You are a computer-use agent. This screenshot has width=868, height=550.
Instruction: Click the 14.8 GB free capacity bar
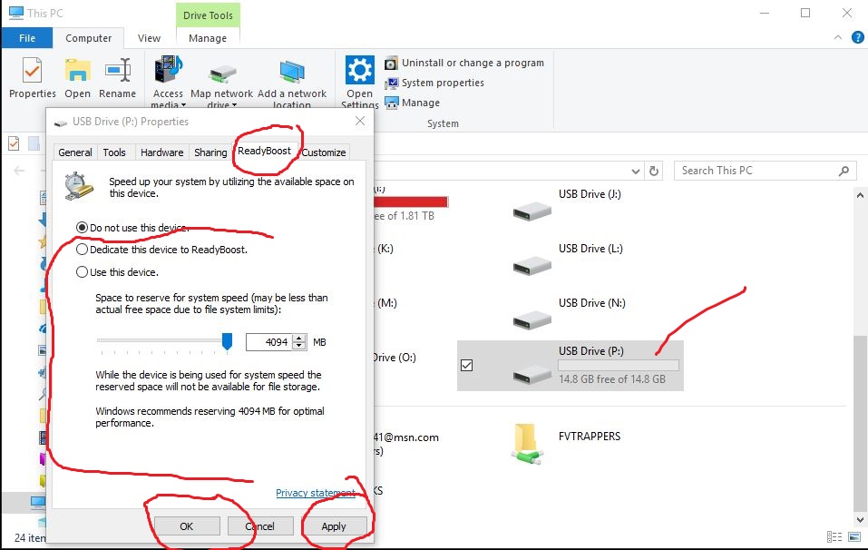point(619,365)
